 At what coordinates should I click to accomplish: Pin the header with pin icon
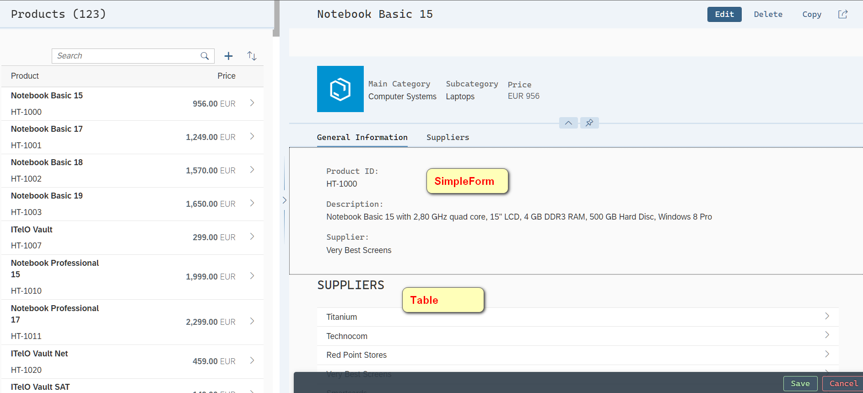(x=589, y=123)
